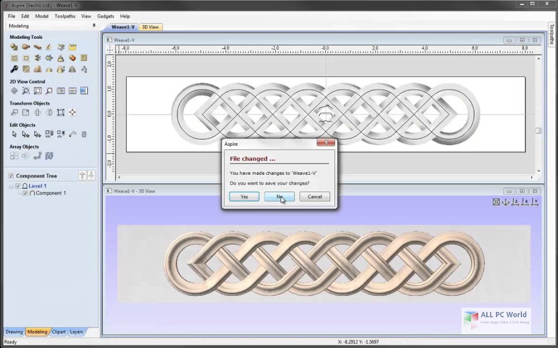
Task: Activate the Node Editing tool
Action: pyautogui.click(x=26, y=134)
